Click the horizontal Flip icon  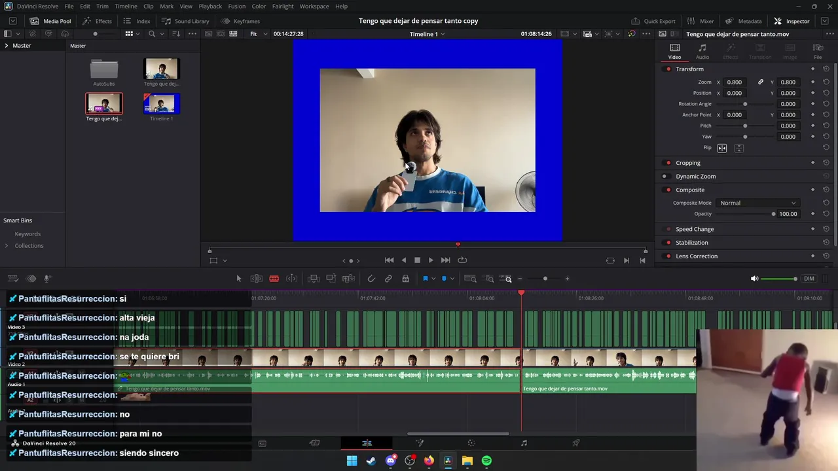722,148
